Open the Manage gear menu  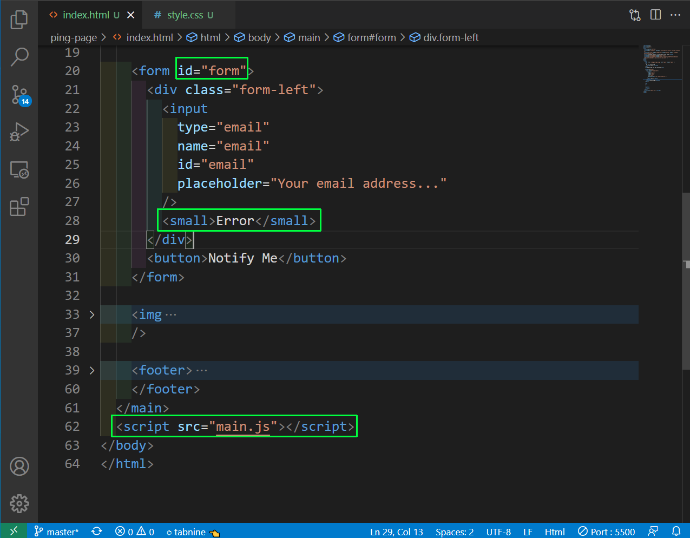point(19,503)
